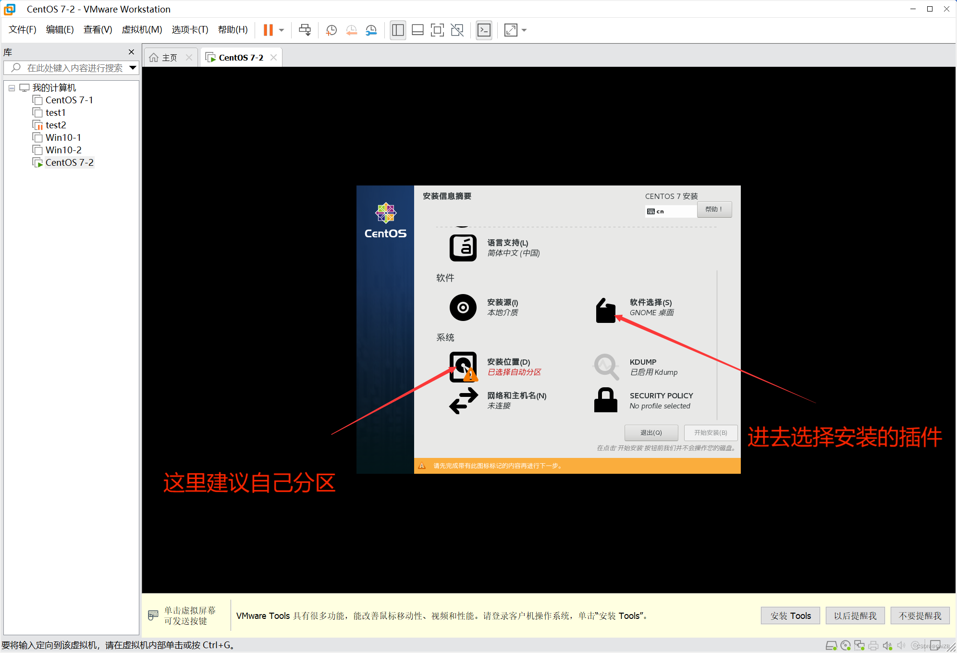Image resolution: width=957 pixels, height=653 pixels.
Task: Expand the library search dropdown arrow
Action: coord(133,68)
